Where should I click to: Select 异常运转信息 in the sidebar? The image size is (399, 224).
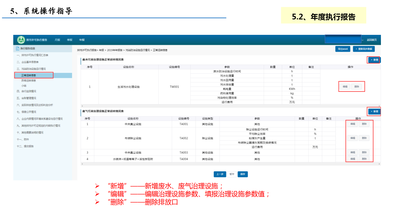click(x=28, y=81)
